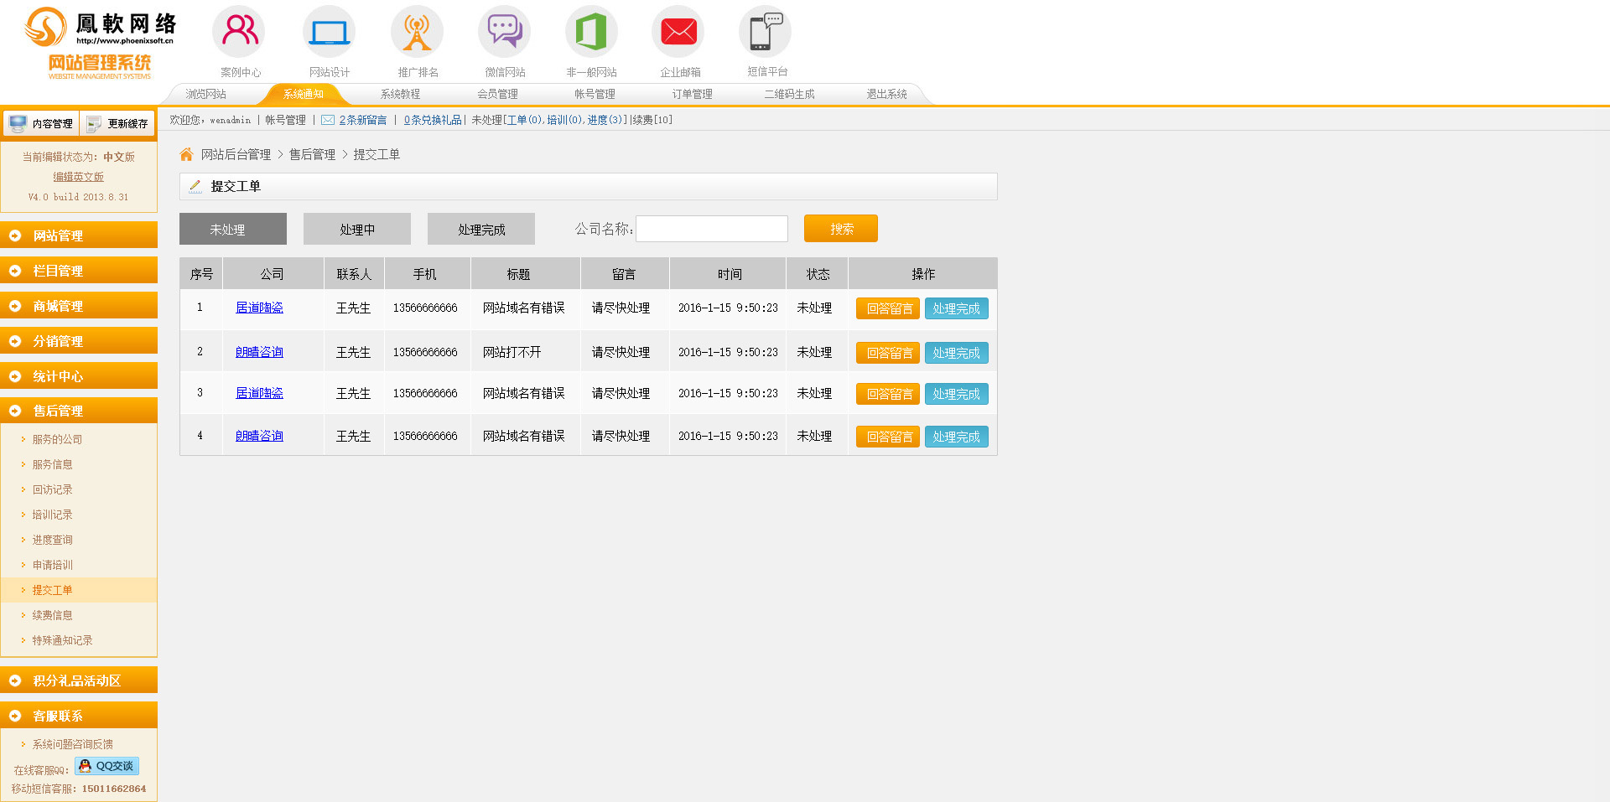Click the QQ交谈 chat icon
Viewport: 1610px width, 802px height.
[107, 766]
